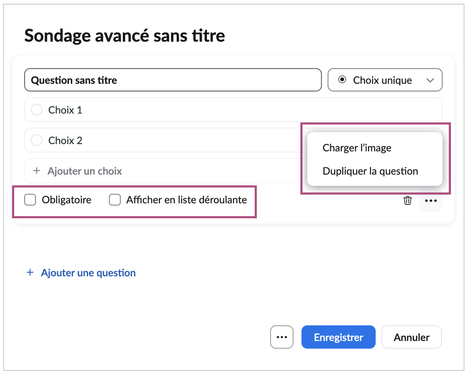Choose Charger l'image from the menu

(357, 148)
